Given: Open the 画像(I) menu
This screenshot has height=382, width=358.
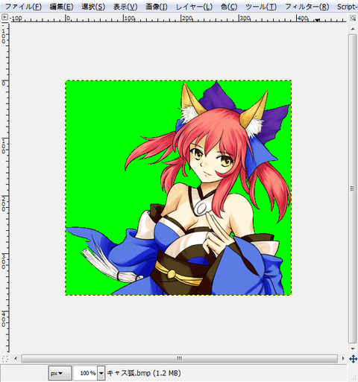Looking at the screenshot, I should tap(157, 7).
